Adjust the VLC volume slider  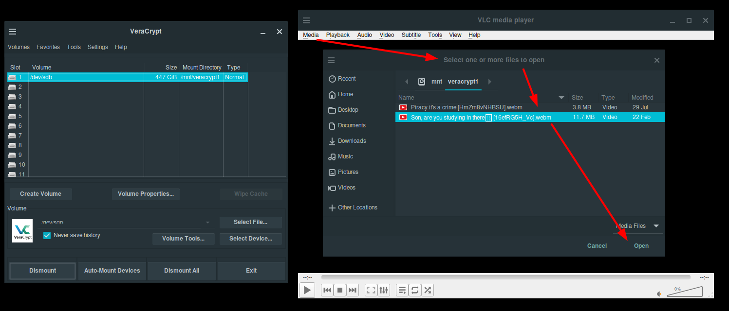coord(685,292)
